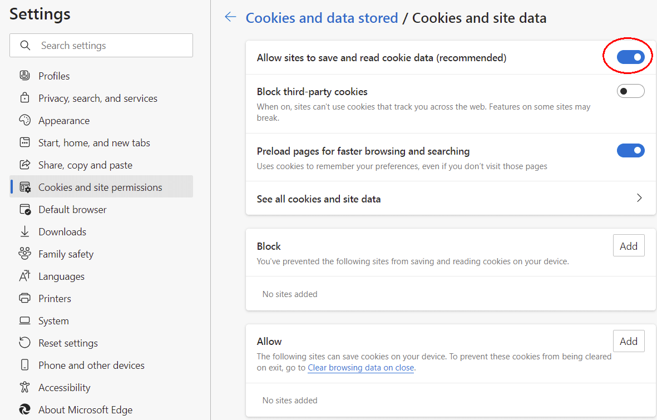
Task: Click the Reset settings icon
Action: [x=24, y=343]
